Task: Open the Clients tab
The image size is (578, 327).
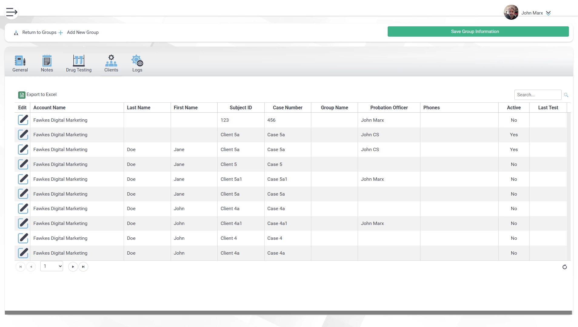Action: [x=111, y=64]
